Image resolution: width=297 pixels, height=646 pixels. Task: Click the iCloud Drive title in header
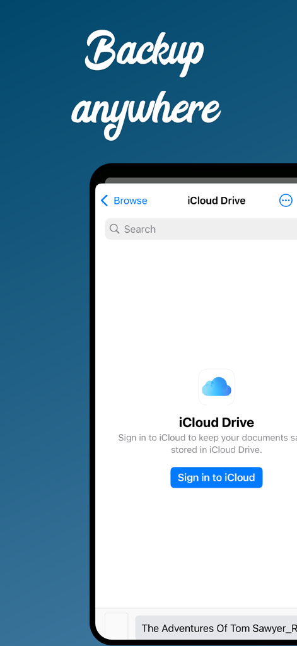(217, 201)
